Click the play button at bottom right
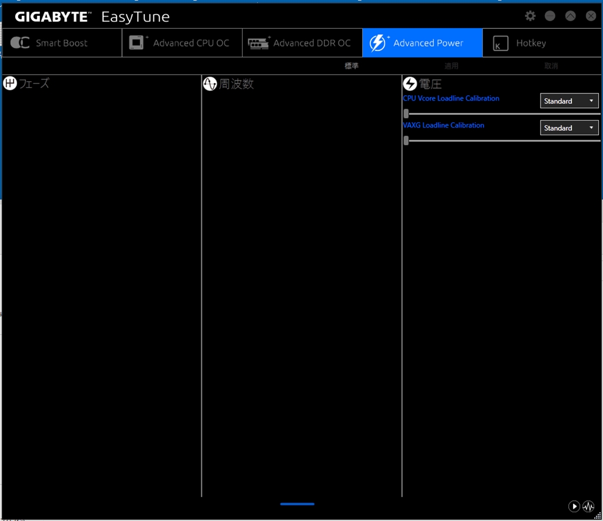Viewport: 603px width, 521px height. (x=574, y=506)
